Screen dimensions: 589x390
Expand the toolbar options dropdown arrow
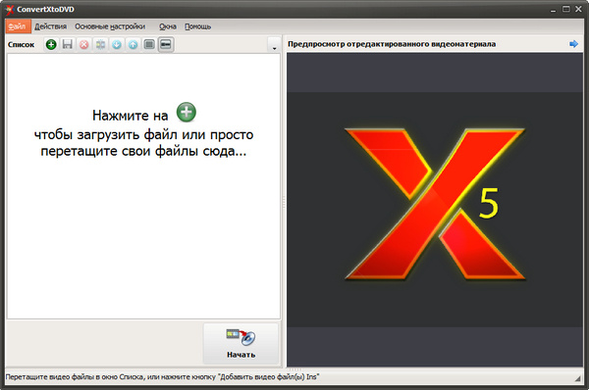pyautogui.click(x=274, y=45)
